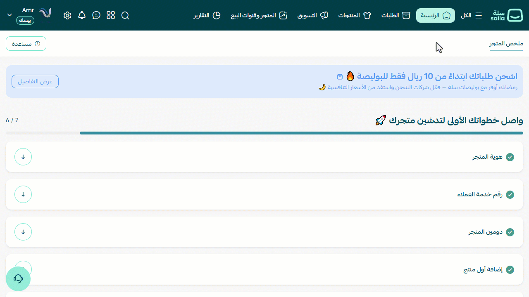Screen dimensions: 529x297
Task: Click the green check beside دومين المتجر
Action: pos(510,232)
